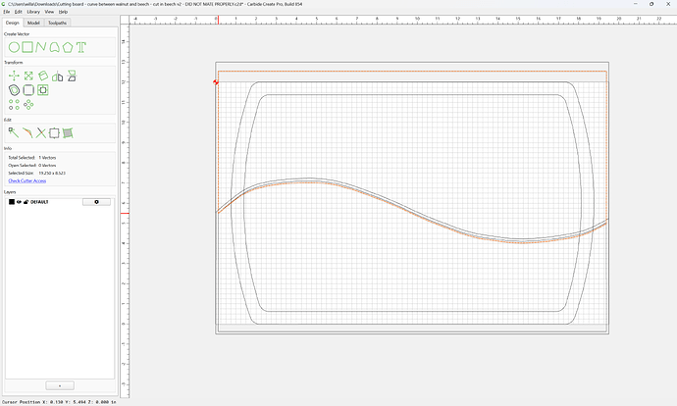Click the DEFAULT layer black color swatch

point(12,202)
